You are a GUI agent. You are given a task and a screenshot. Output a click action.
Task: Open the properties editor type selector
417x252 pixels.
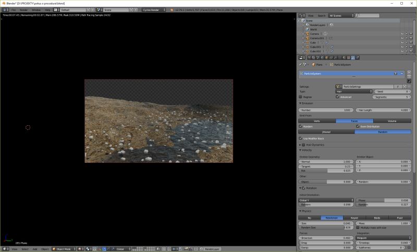pos(302,57)
